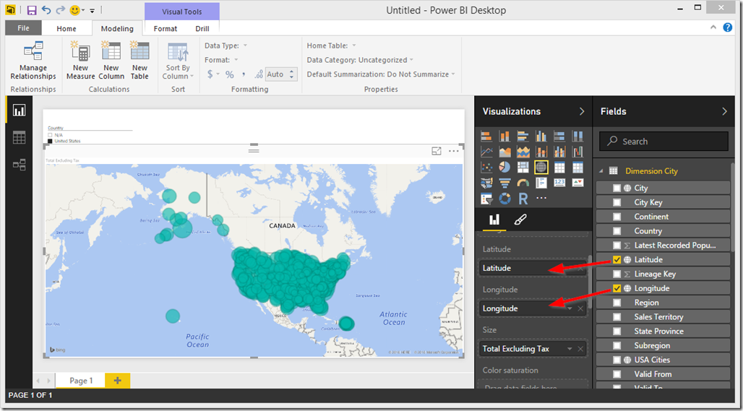The width and height of the screenshot is (743, 411).
Task: Select the Donut chart visualization
Action: pyautogui.click(x=504, y=199)
